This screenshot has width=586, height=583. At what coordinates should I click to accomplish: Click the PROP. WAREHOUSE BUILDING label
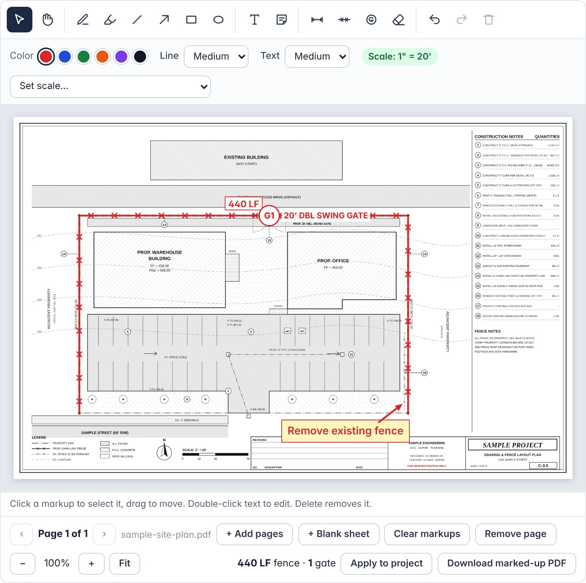(160, 255)
